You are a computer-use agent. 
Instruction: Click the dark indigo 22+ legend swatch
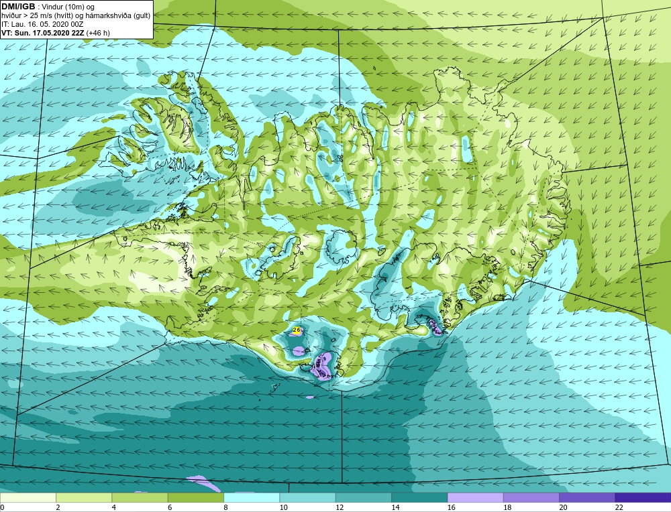pyautogui.click(x=643, y=497)
